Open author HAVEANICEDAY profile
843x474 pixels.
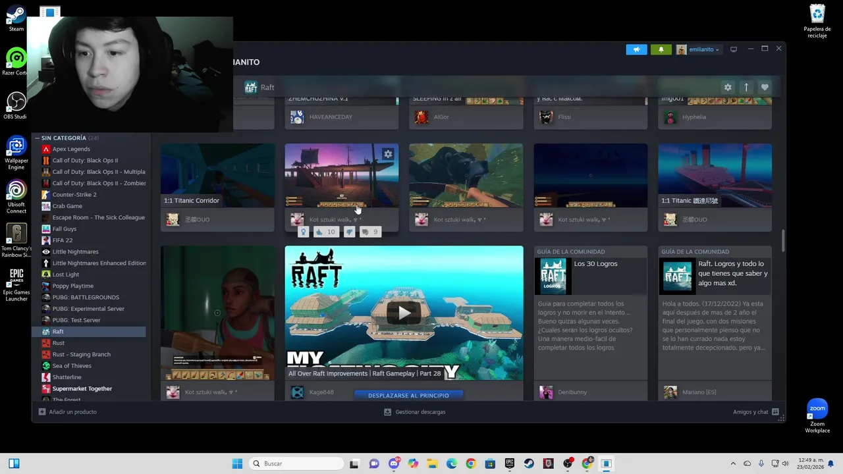[x=331, y=117]
